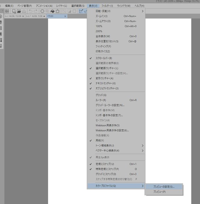Image resolution: width=200 pixels, height=204 pixels.
Task: Open the 選択範囲(S) menu
Action: point(78,6)
